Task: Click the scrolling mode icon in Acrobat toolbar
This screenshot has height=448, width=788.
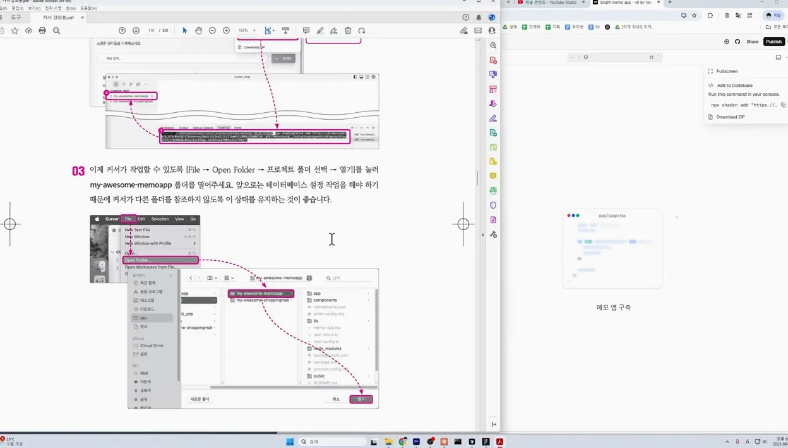Action: tap(285, 30)
